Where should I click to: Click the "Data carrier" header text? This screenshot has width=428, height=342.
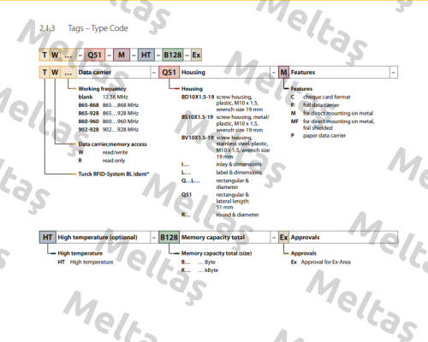pyautogui.click(x=95, y=73)
